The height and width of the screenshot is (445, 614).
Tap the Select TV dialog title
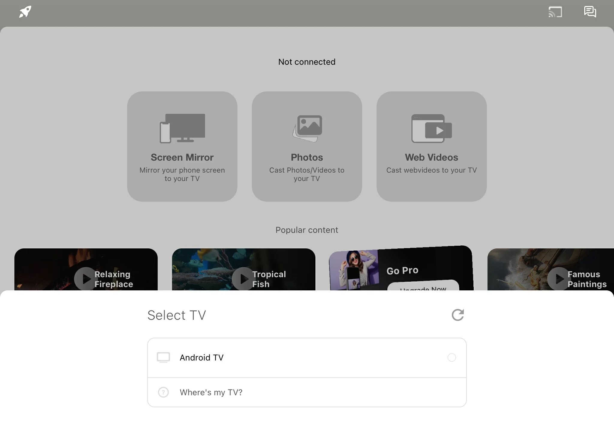point(176,315)
